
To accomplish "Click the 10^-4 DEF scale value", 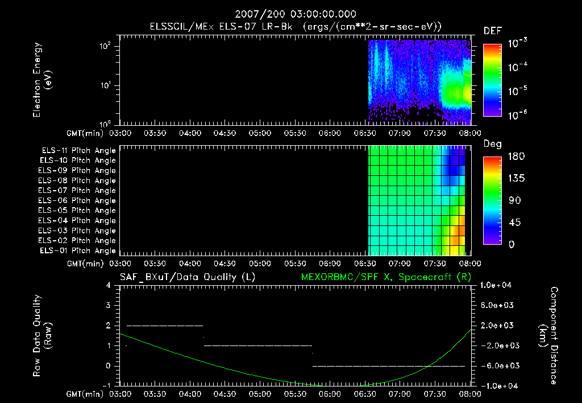I will (517, 67).
